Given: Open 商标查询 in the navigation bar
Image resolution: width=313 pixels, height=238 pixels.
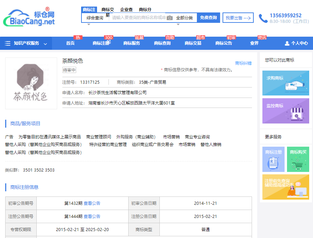Looking at the screenshot, I should point(162,43).
